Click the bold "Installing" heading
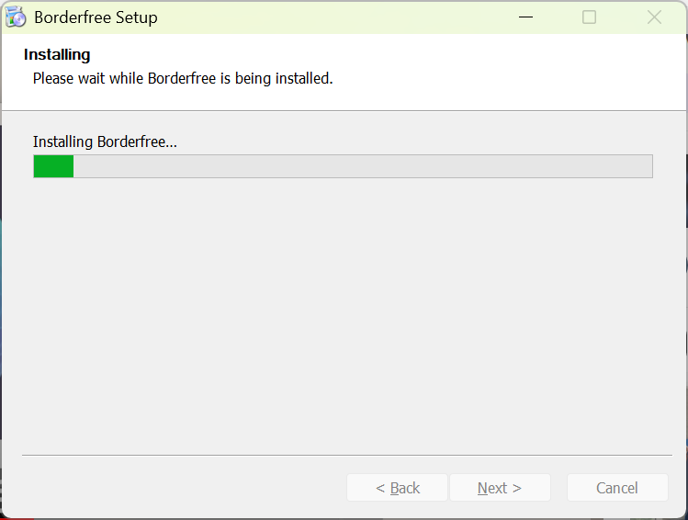 click(57, 55)
